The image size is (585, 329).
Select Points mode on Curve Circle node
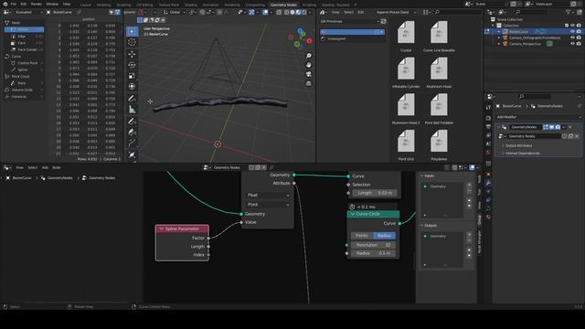pos(362,236)
